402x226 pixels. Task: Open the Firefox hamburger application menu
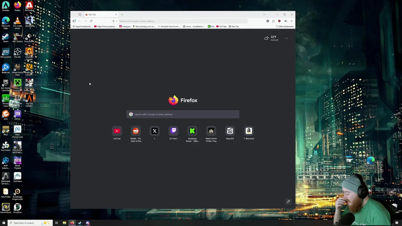click(291, 21)
